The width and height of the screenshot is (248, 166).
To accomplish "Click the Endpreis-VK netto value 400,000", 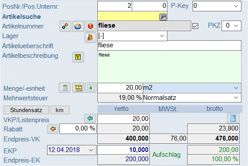I will [x=123, y=139].
